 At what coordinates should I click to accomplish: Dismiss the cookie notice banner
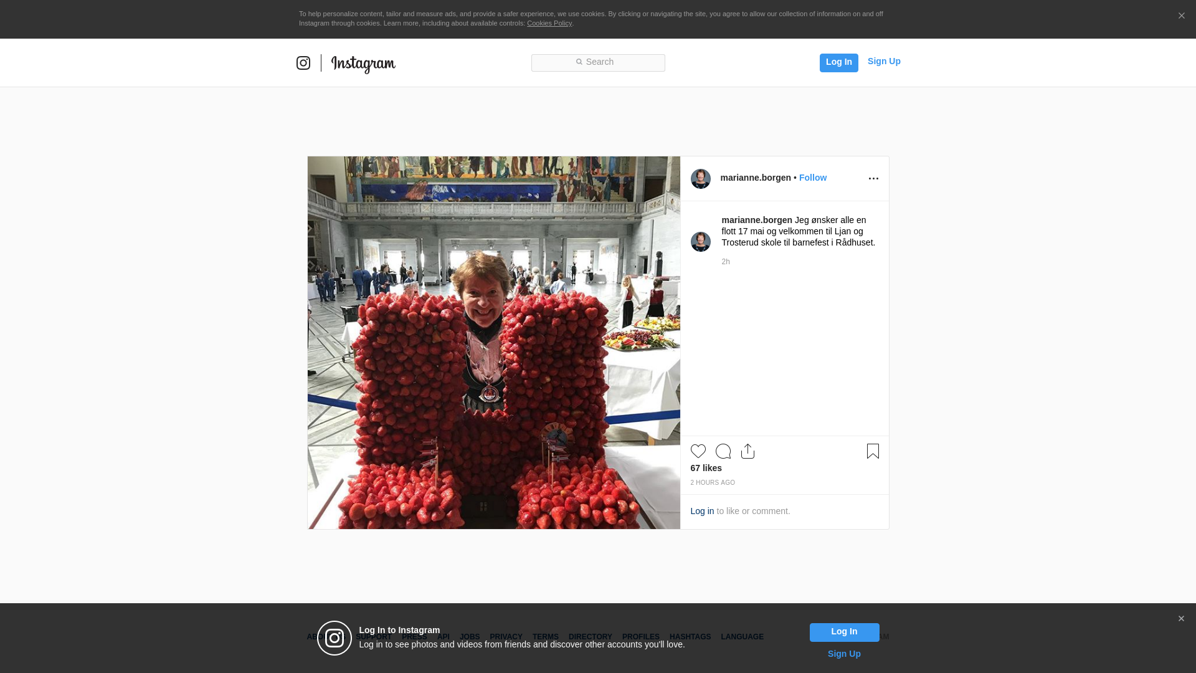(x=1181, y=16)
